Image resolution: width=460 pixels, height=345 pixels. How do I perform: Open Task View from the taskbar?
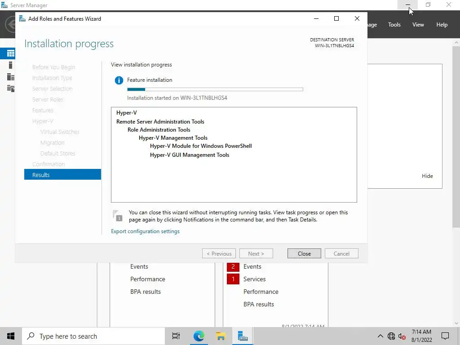coord(176,336)
